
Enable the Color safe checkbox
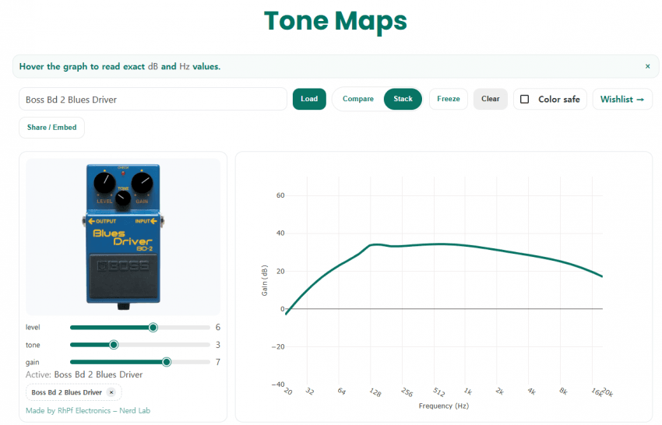point(525,100)
